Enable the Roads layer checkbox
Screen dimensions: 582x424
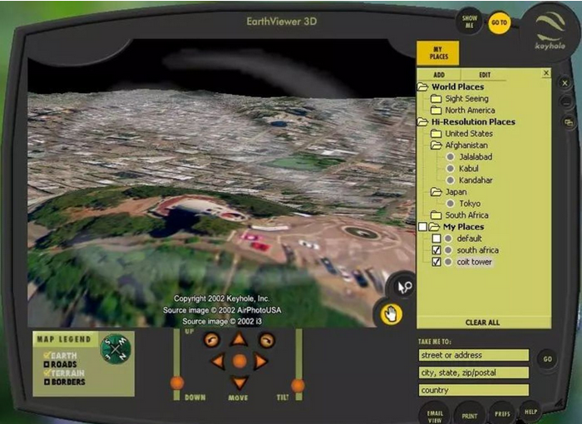click(x=47, y=365)
